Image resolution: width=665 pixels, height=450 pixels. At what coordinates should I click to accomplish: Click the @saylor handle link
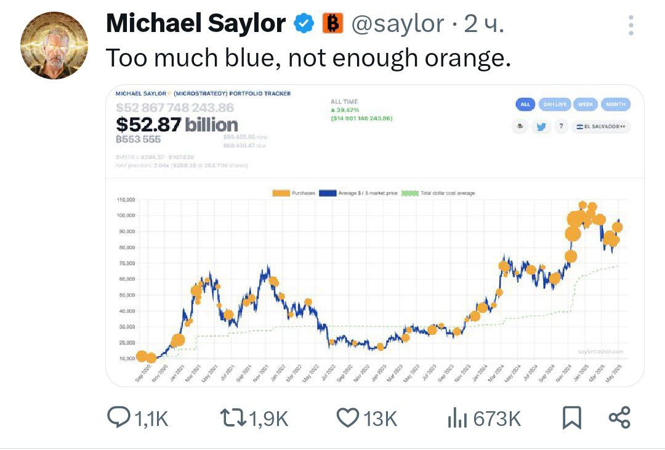(x=397, y=24)
